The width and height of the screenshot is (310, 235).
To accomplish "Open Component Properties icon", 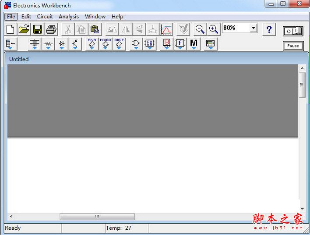I will click(x=183, y=29).
